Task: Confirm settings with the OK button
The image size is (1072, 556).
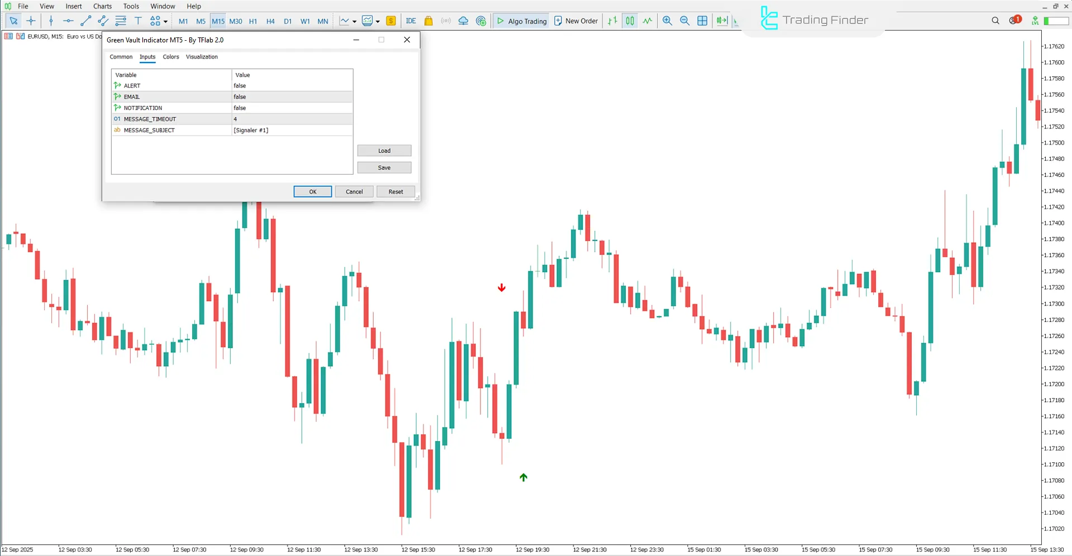Action: [312, 191]
